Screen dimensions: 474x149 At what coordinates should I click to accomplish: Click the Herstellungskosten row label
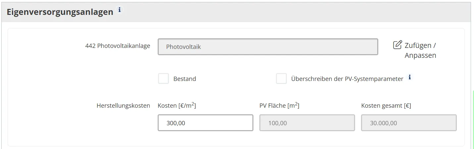[123, 106]
